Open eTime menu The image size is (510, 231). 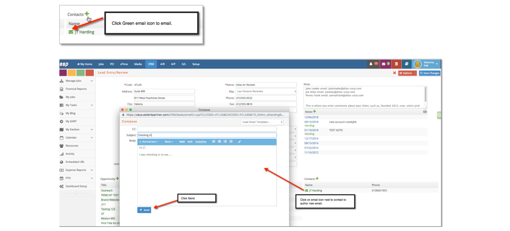(125, 64)
